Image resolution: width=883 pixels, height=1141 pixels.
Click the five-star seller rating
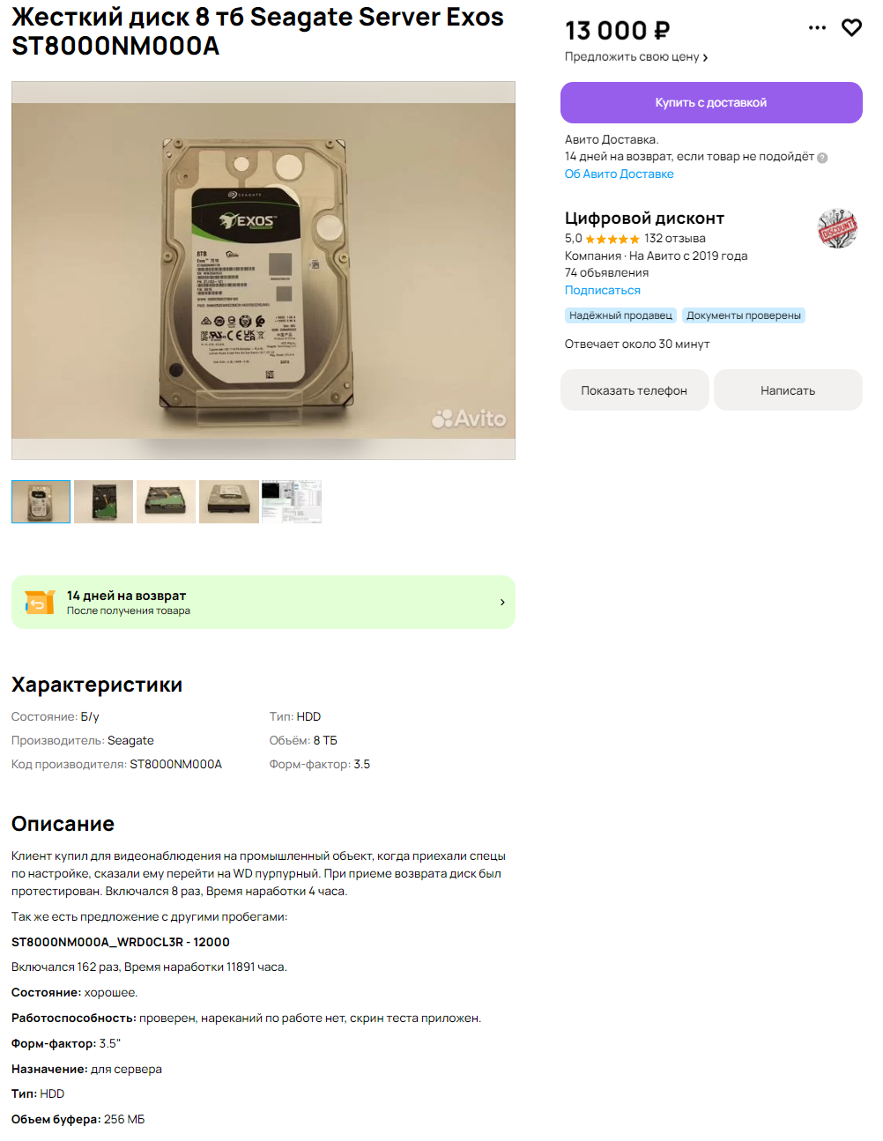pyautogui.click(x=612, y=239)
